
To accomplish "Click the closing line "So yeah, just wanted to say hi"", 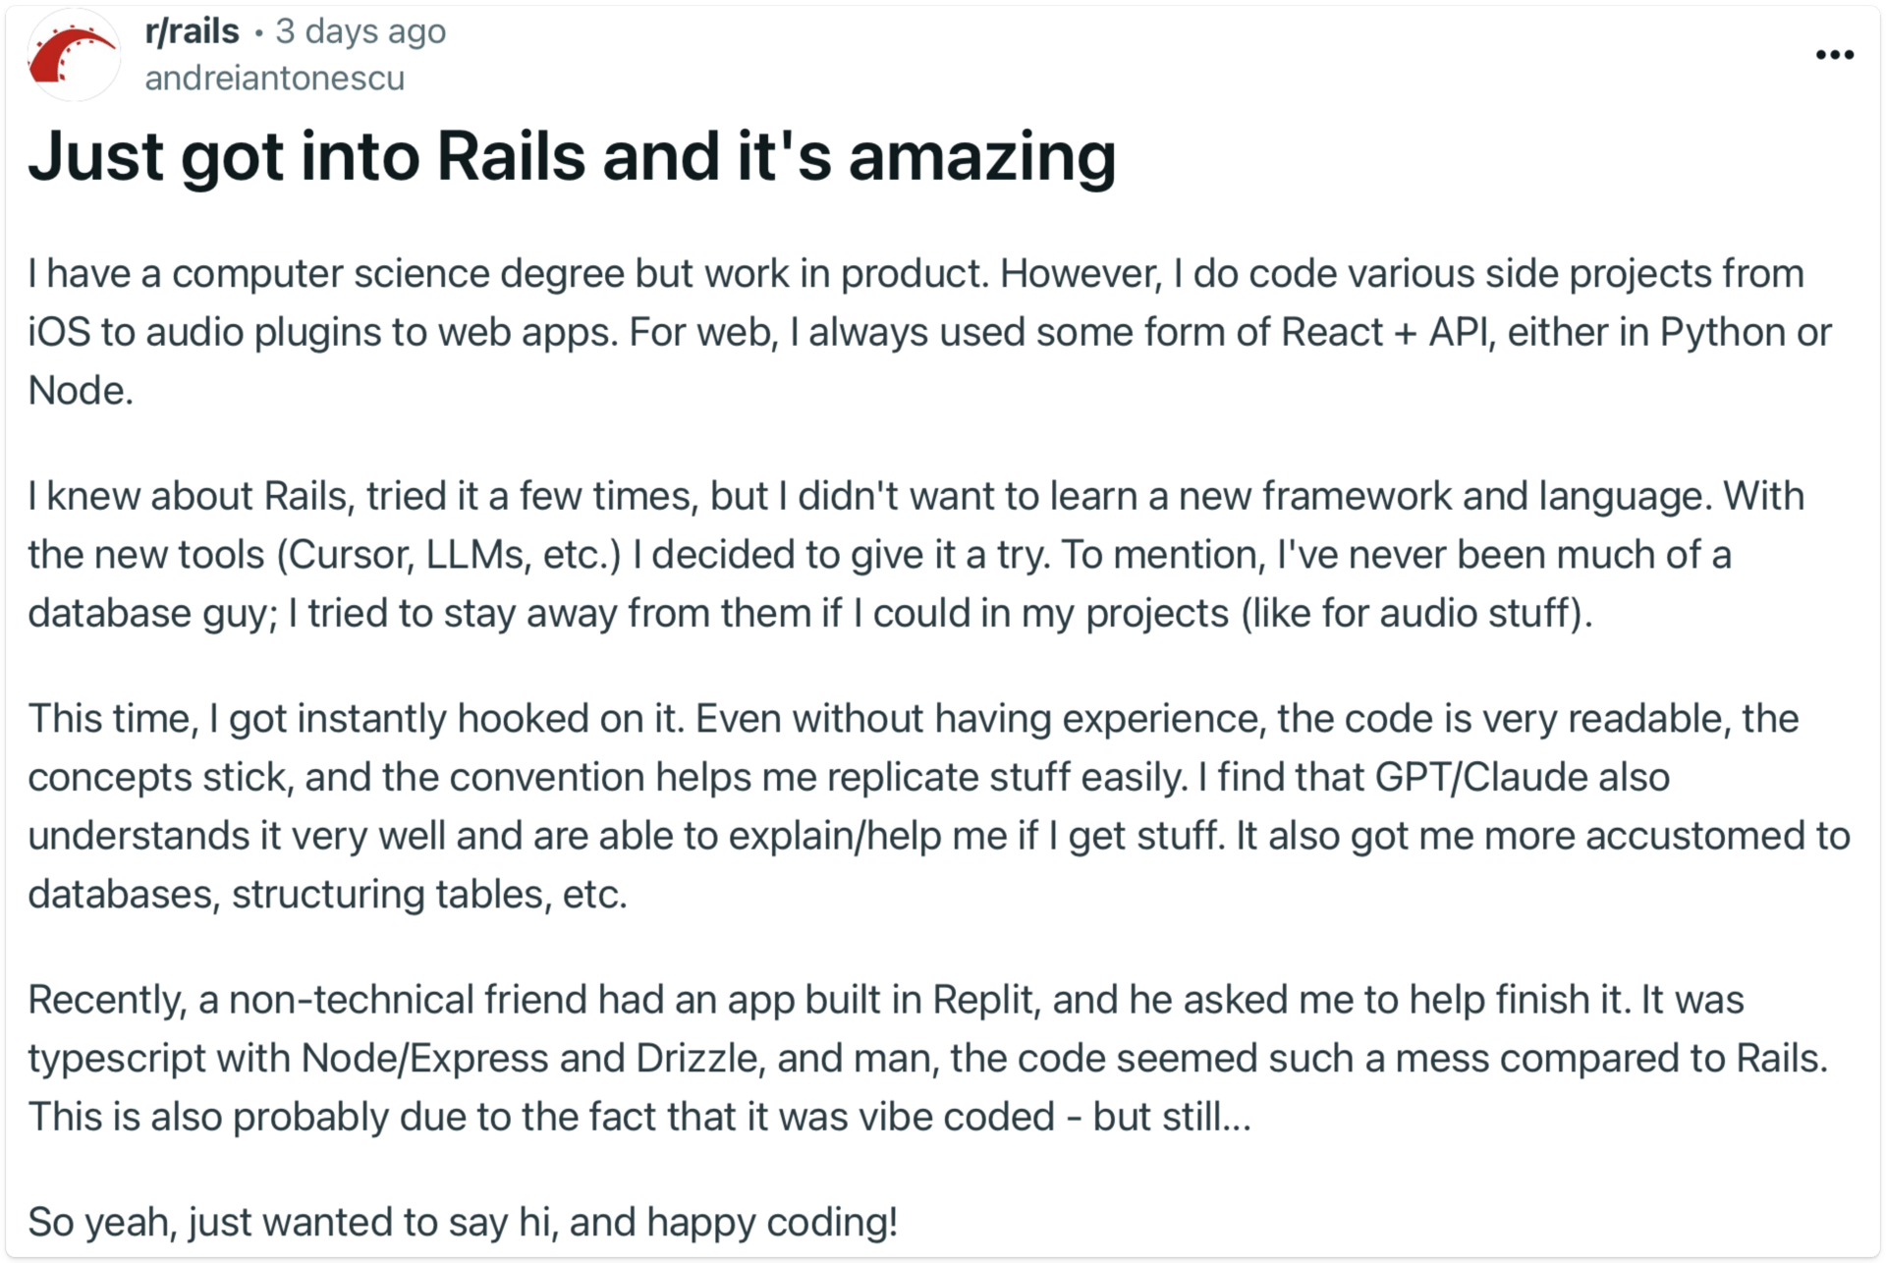I will [x=463, y=1222].
